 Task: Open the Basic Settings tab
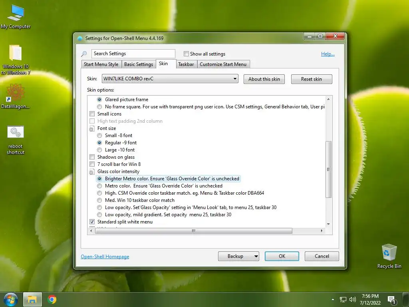pos(139,64)
